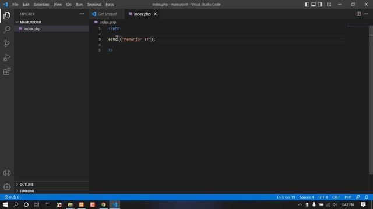Open the Manage settings gear
Screen dimensions: 373x209
tap(7, 187)
